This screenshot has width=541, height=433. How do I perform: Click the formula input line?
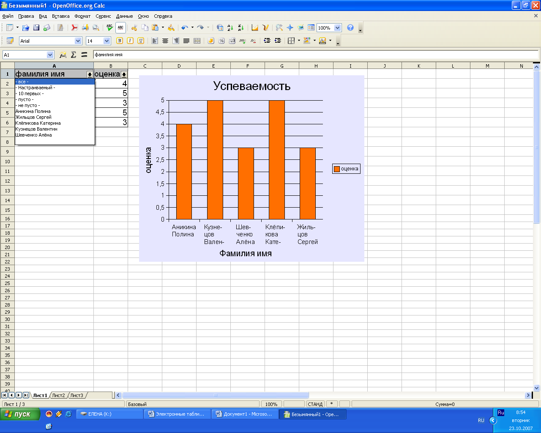point(315,55)
